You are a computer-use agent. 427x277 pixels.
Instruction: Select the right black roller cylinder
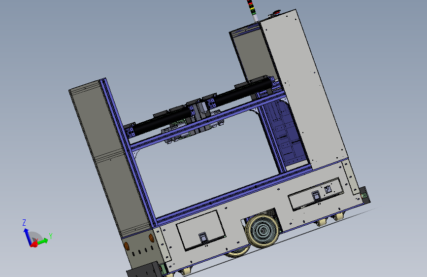pyautogui.click(x=242, y=92)
